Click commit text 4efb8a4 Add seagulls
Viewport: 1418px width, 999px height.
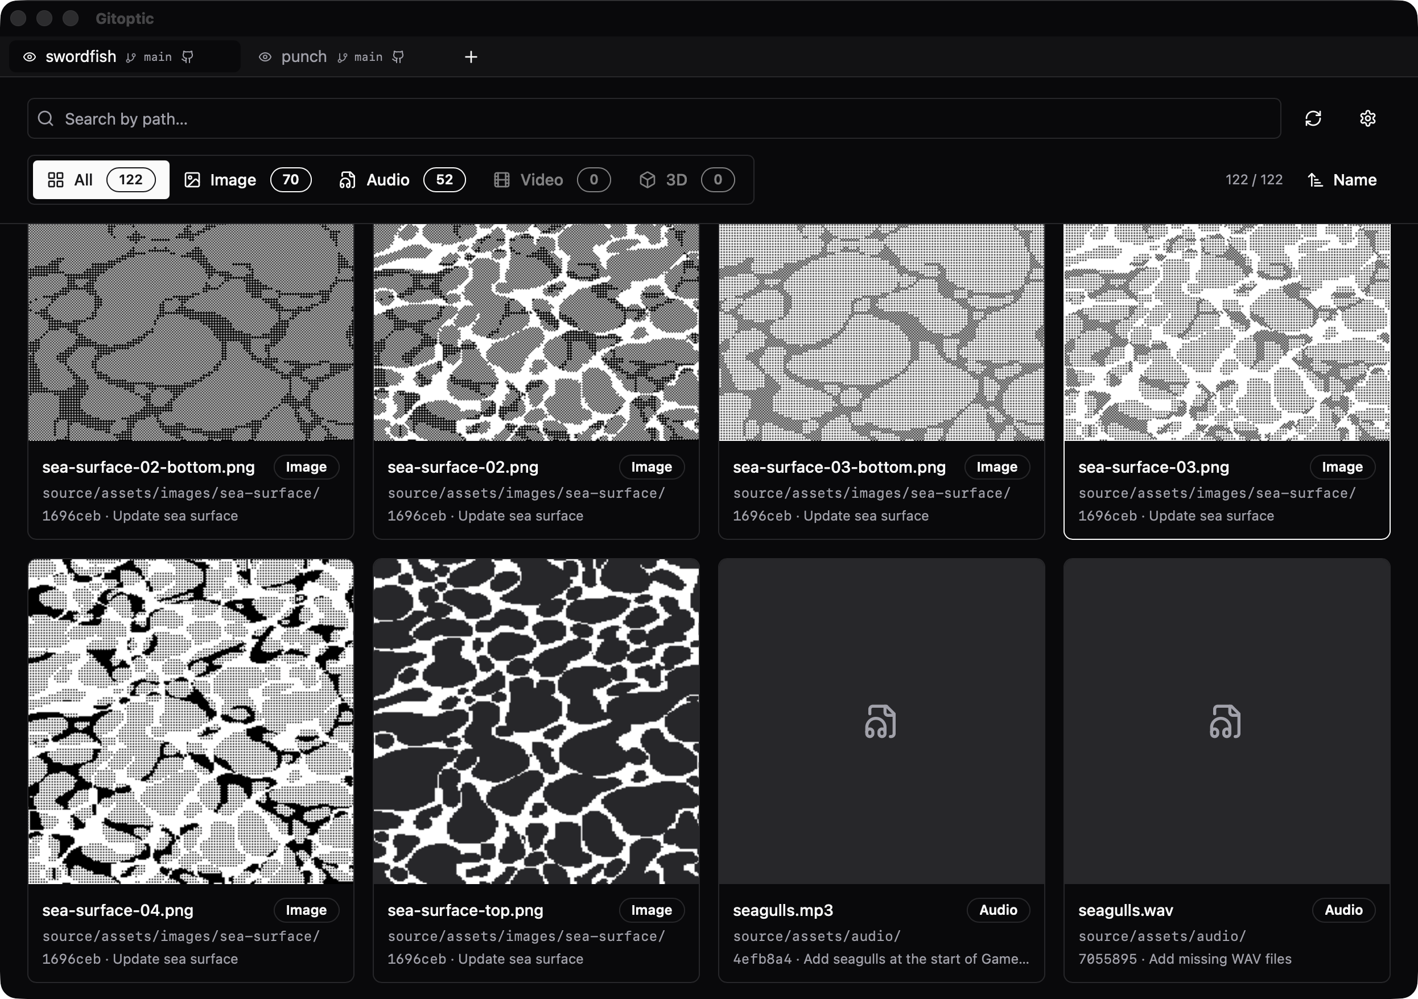pos(881,959)
